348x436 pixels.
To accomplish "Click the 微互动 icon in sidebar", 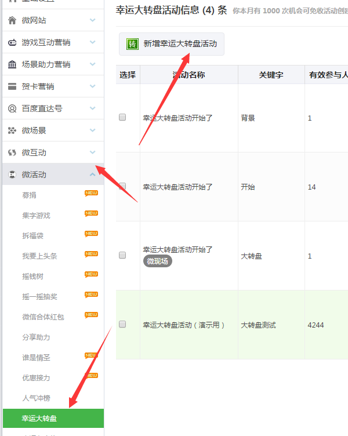I will 12,152.
